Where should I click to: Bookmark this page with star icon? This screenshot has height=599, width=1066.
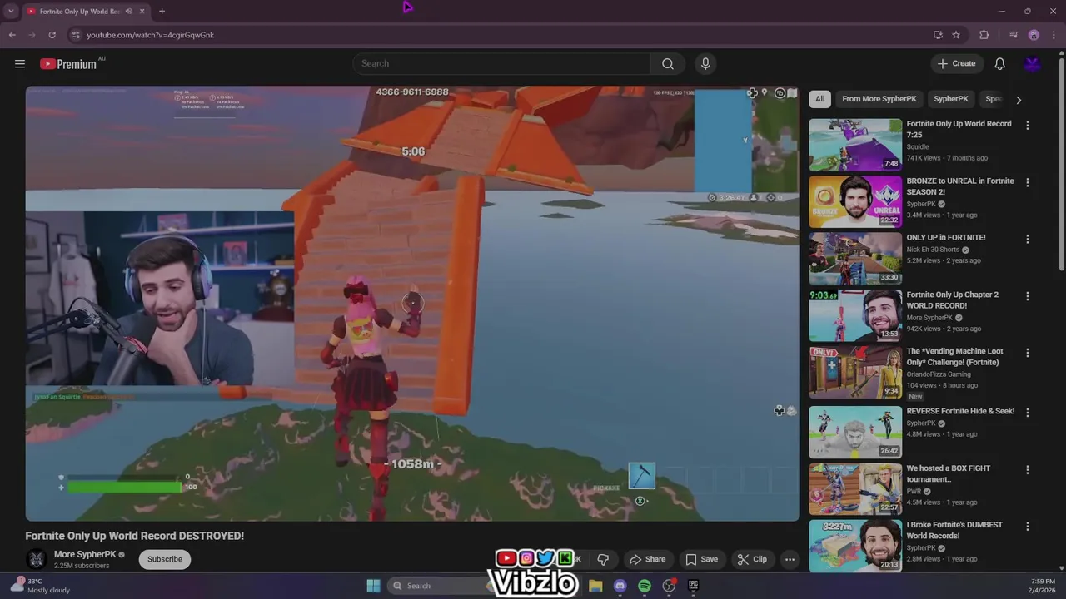(956, 35)
